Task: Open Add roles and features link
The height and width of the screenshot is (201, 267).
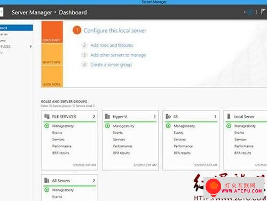Action: pyautogui.click(x=112, y=45)
